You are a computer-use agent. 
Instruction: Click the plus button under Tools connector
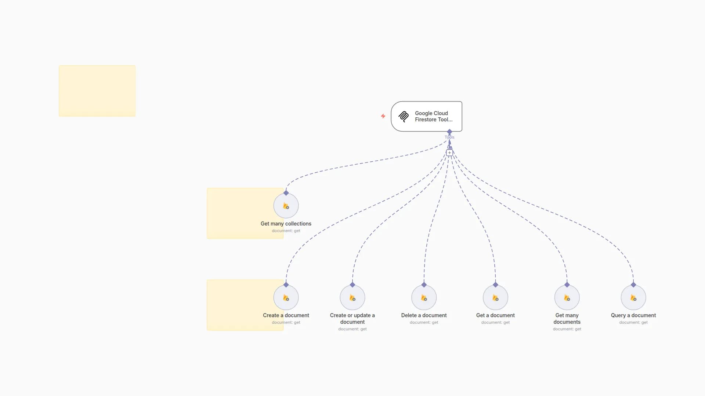click(x=449, y=153)
